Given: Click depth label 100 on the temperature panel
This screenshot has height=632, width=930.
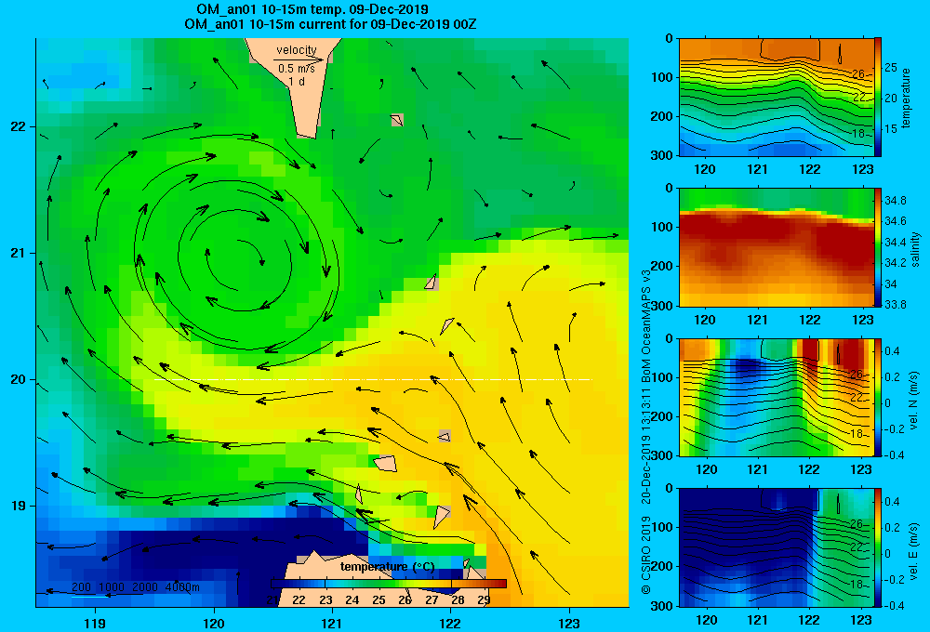Looking at the screenshot, I should tap(664, 77).
